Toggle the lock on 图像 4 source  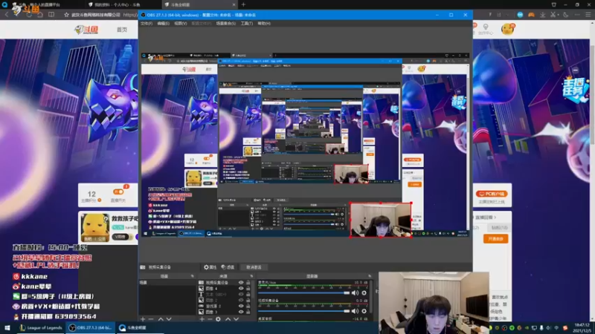pyautogui.click(x=248, y=289)
